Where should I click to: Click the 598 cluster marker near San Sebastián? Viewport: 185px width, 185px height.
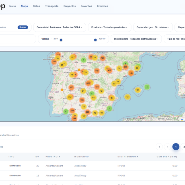click(102, 58)
